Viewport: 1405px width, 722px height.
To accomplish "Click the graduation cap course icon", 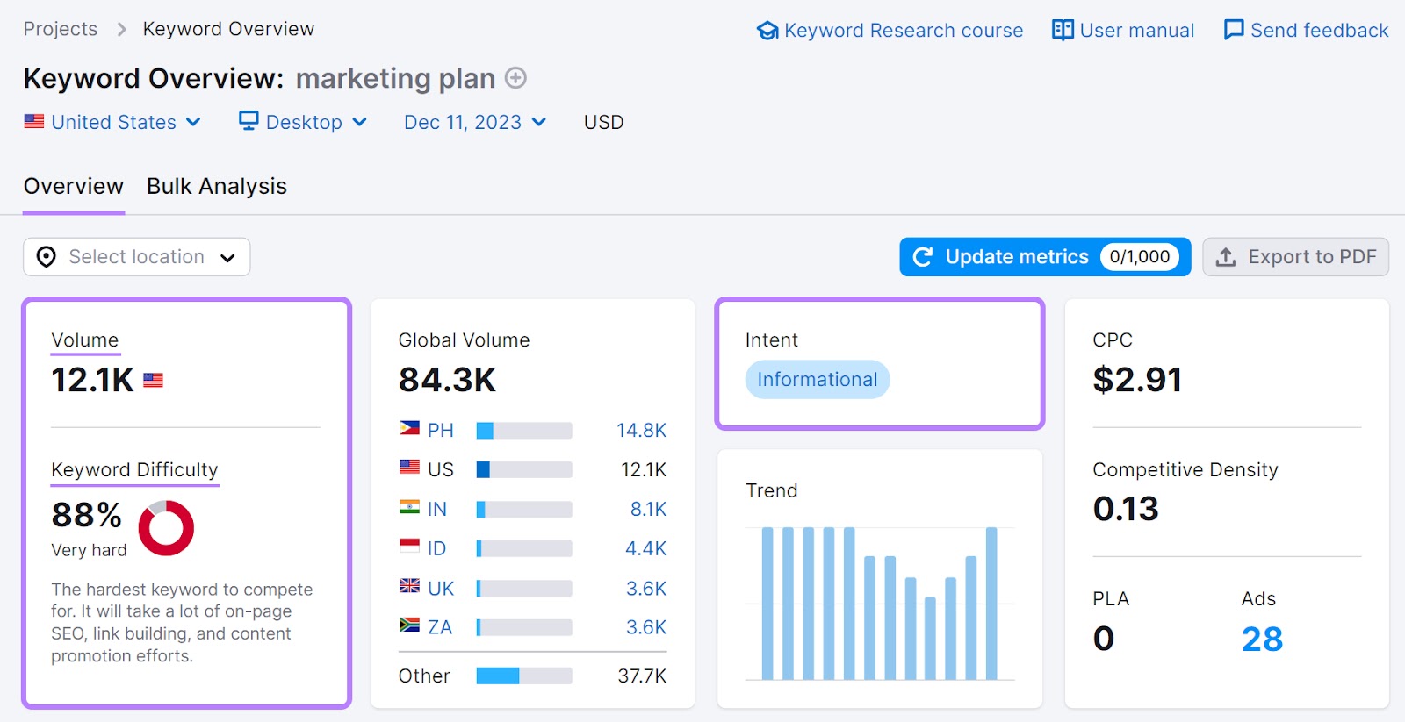I will [767, 31].
